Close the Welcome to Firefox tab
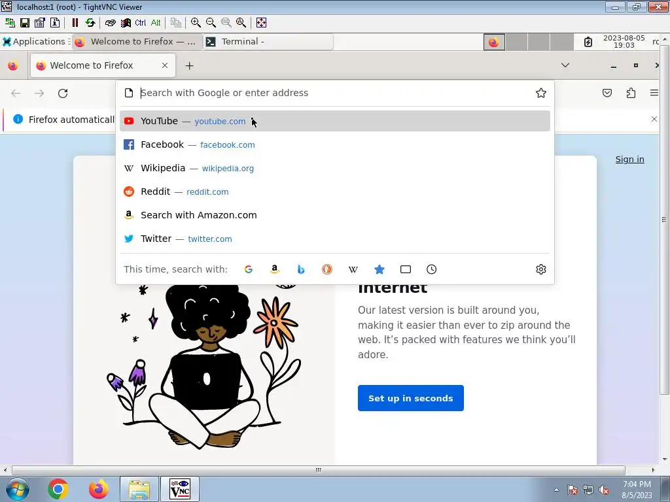 click(x=165, y=65)
